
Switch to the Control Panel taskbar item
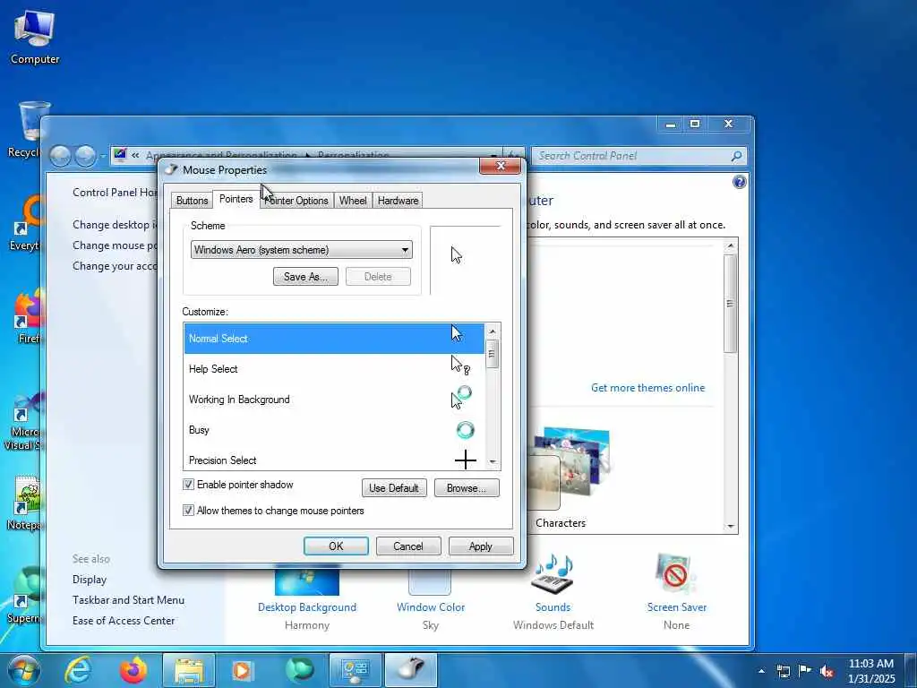(x=355, y=670)
